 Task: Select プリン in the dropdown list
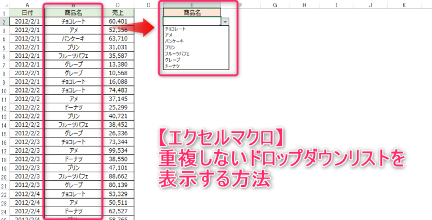click(x=170, y=47)
